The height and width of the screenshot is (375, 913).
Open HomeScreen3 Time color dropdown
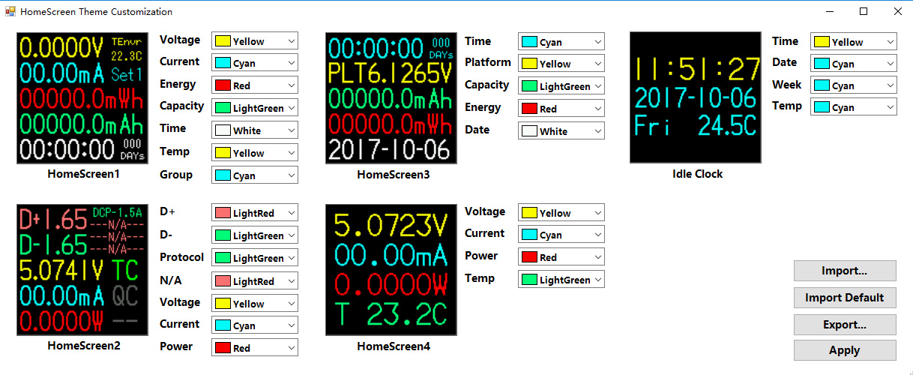(561, 42)
